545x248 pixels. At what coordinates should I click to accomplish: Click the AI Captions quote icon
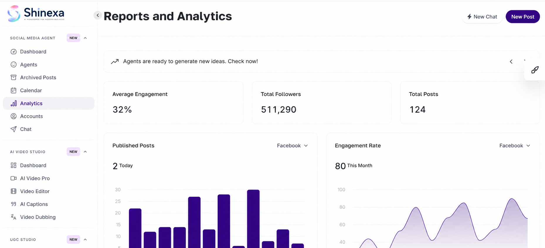click(x=13, y=204)
